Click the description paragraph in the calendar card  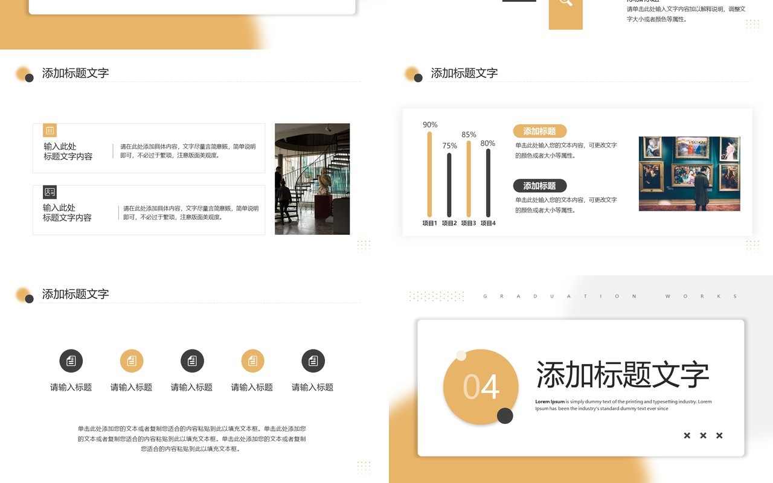(188, 151)
